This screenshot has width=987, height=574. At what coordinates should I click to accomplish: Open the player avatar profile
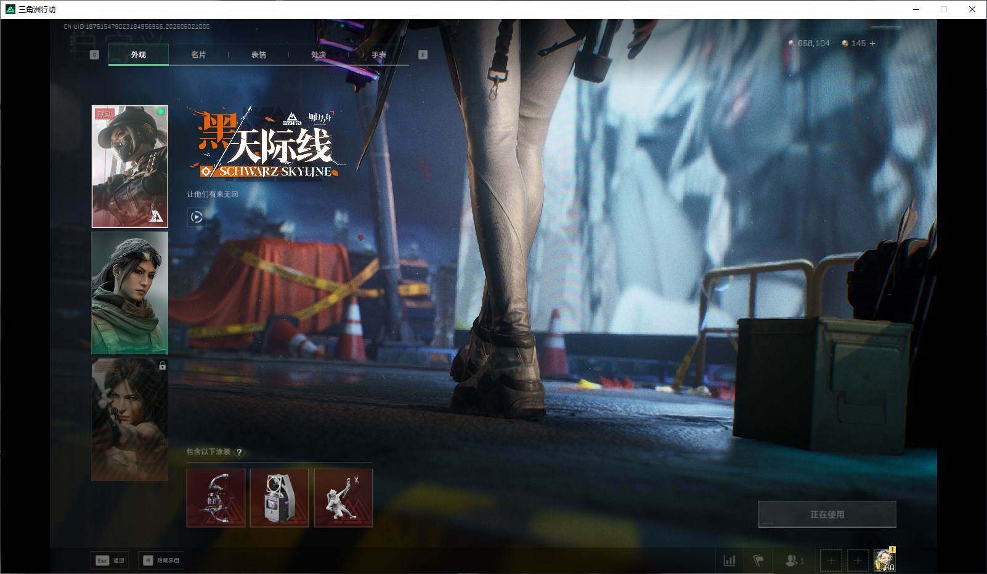[884, 560]
